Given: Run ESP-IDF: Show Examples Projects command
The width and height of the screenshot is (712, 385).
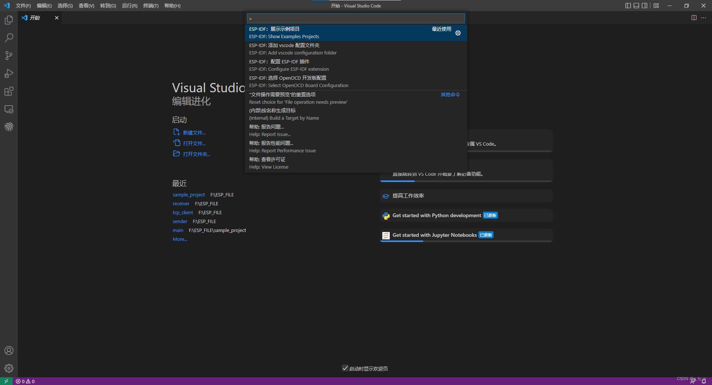Looking at the screenshot, I should tap(356, 33).
